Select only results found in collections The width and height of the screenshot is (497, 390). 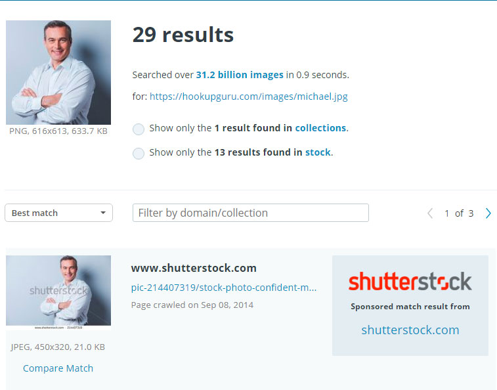point(138,129)
